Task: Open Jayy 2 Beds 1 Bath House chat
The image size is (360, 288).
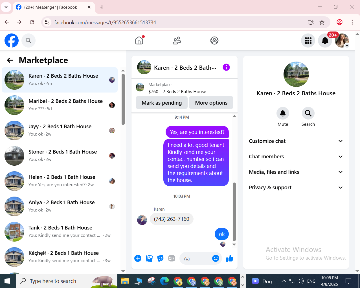Action: (60, 130)
